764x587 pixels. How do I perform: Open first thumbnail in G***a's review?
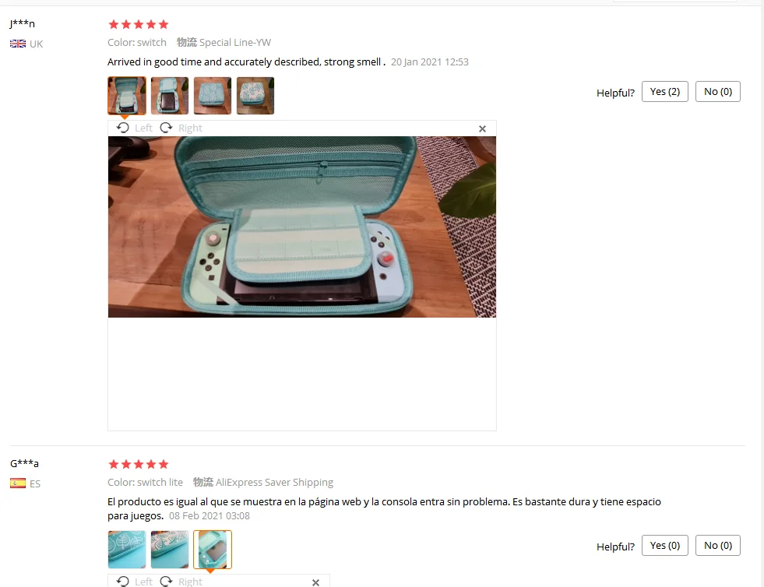tap(127, 550)
